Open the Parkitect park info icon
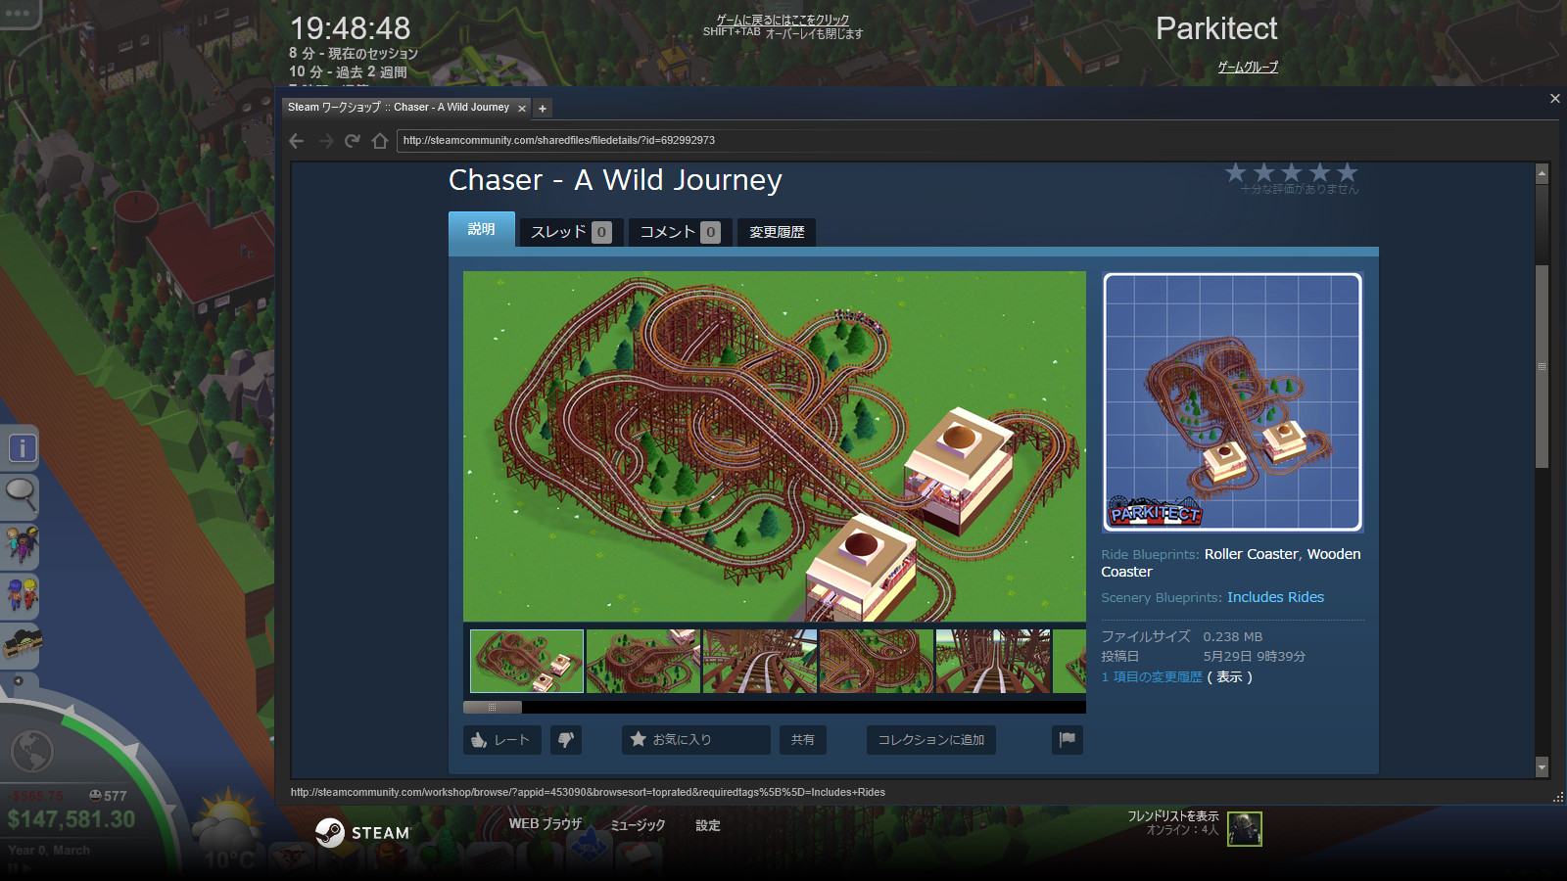Screen dimensions: 1567x881 click(x=23, y=448)
